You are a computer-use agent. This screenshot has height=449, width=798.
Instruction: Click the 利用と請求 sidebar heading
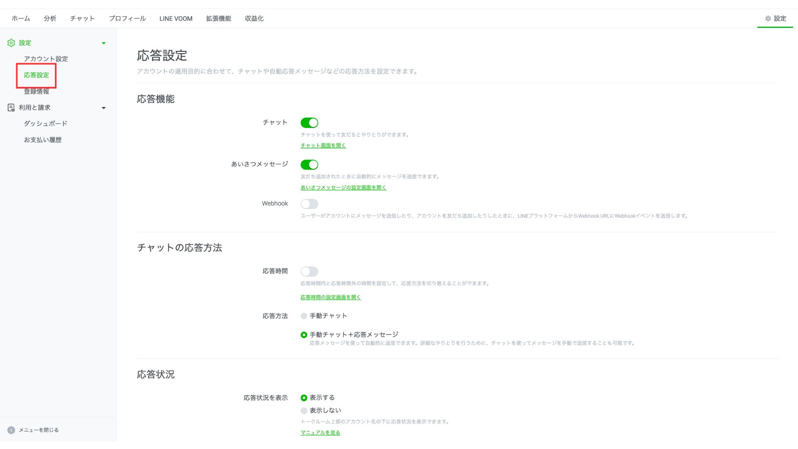click(x=34, y=108)
